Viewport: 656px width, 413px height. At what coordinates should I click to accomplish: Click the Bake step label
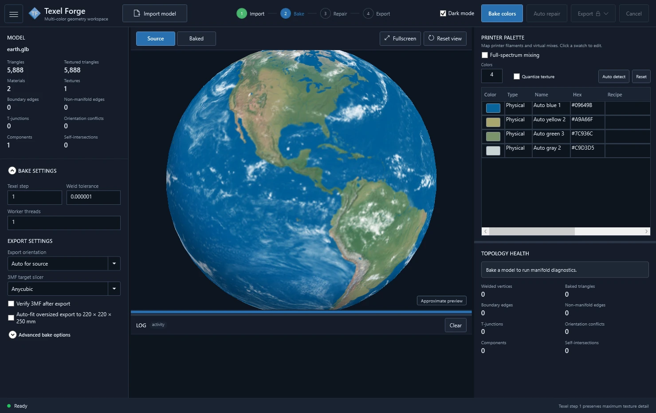(x=299, y=14)
